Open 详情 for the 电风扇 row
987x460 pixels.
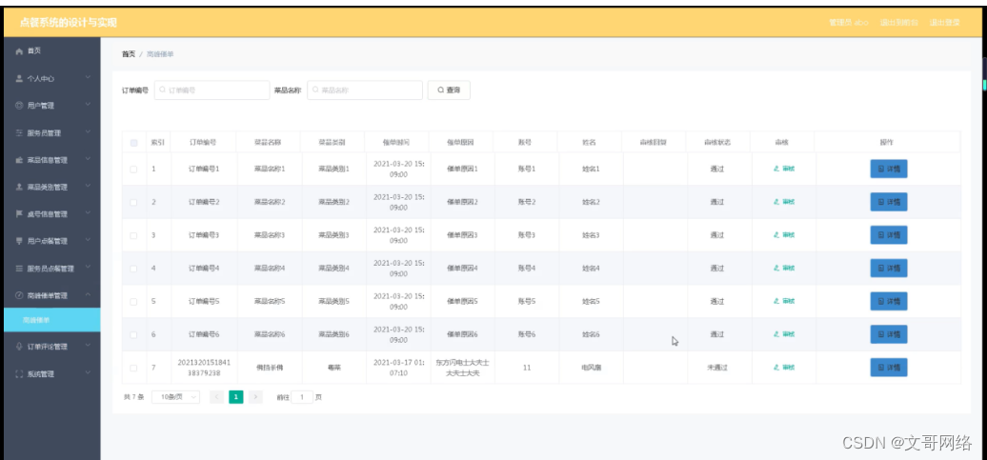(889, 368)
